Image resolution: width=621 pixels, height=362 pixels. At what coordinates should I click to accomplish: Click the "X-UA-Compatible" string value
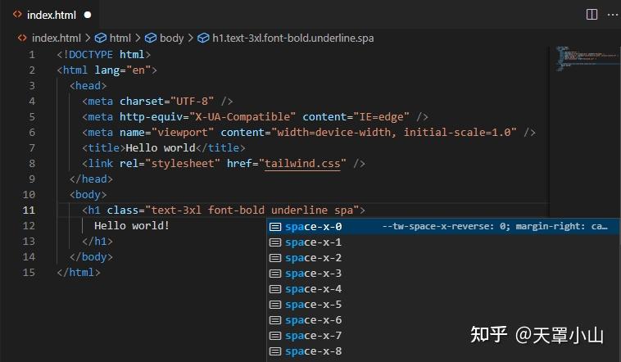(243, 116)
